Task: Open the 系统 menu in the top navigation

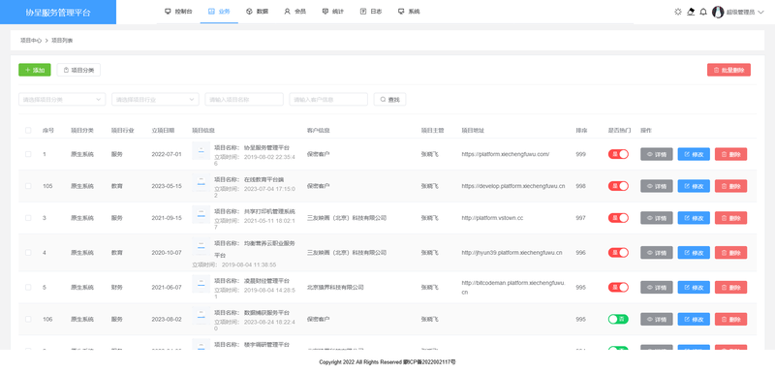Action: (409, 12)
